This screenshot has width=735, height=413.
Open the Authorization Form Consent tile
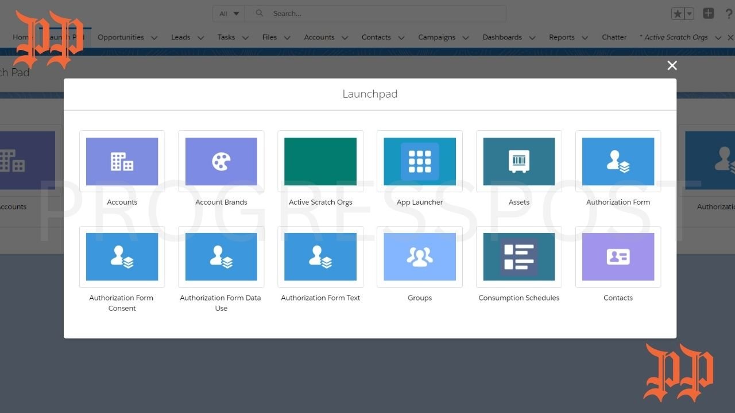click(122, 257)
